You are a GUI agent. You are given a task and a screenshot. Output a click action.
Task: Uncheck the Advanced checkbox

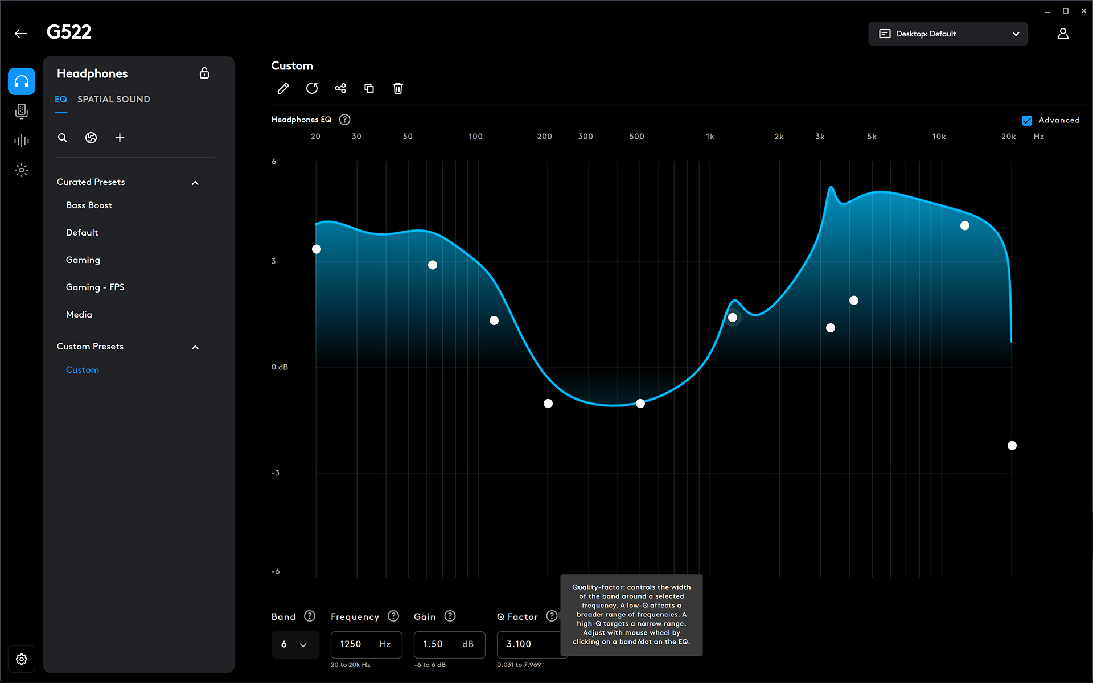(x=1027, y=120)
